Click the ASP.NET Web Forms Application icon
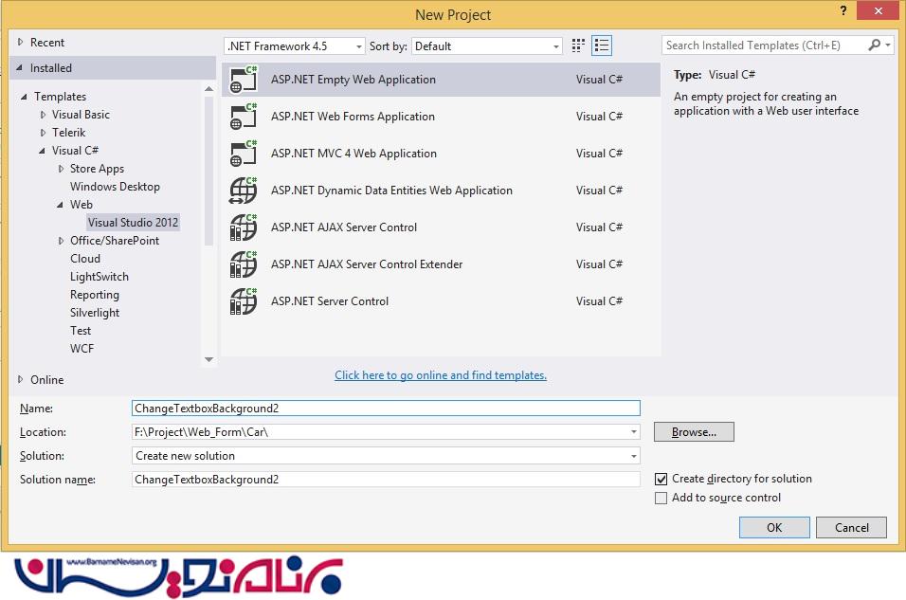 click(x=244, y=117)
